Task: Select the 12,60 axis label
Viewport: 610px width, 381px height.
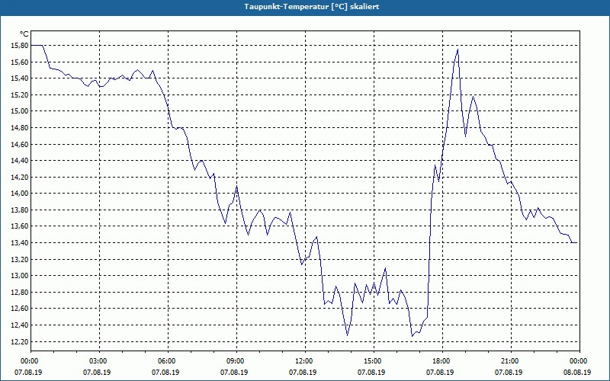Action: [x=20, y=309]
